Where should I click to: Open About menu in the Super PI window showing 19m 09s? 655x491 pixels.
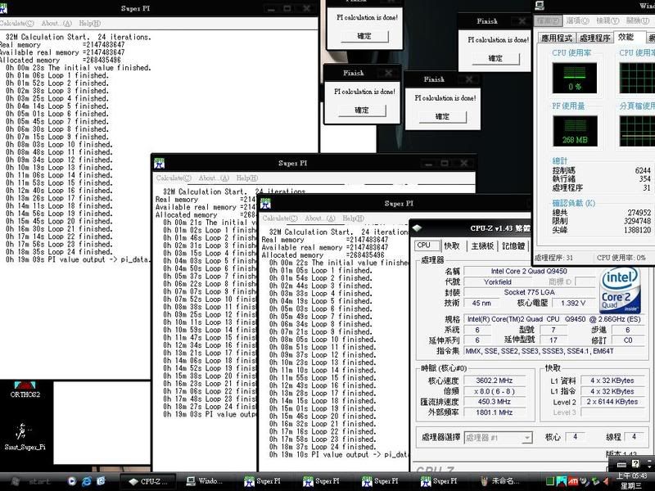pos(56,24)
